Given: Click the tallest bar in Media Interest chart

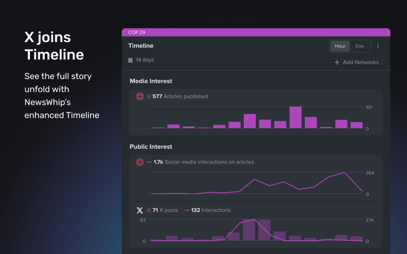Looking at the screenshot, I should (x=296, y=117).
